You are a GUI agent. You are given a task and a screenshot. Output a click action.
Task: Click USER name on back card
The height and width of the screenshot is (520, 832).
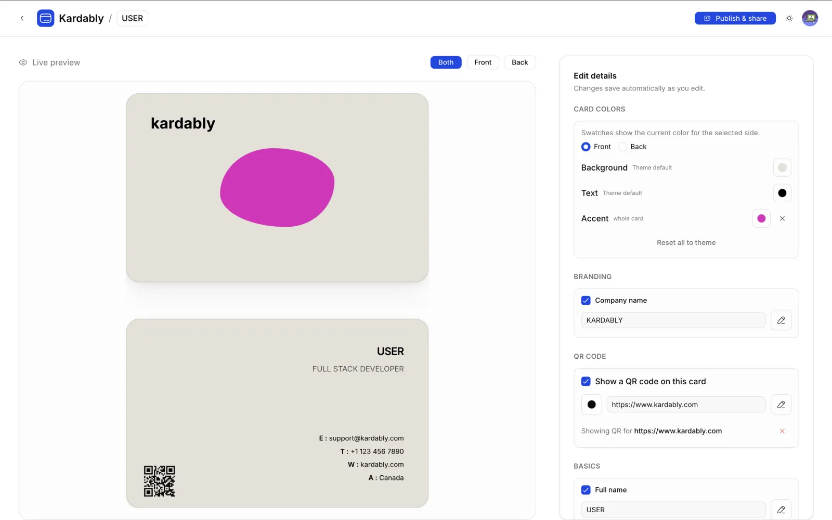pos(390,352)
